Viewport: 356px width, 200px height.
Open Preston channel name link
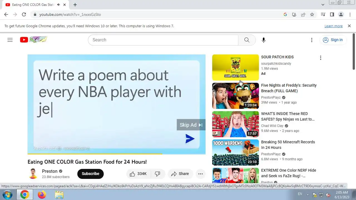pos(50,171)
